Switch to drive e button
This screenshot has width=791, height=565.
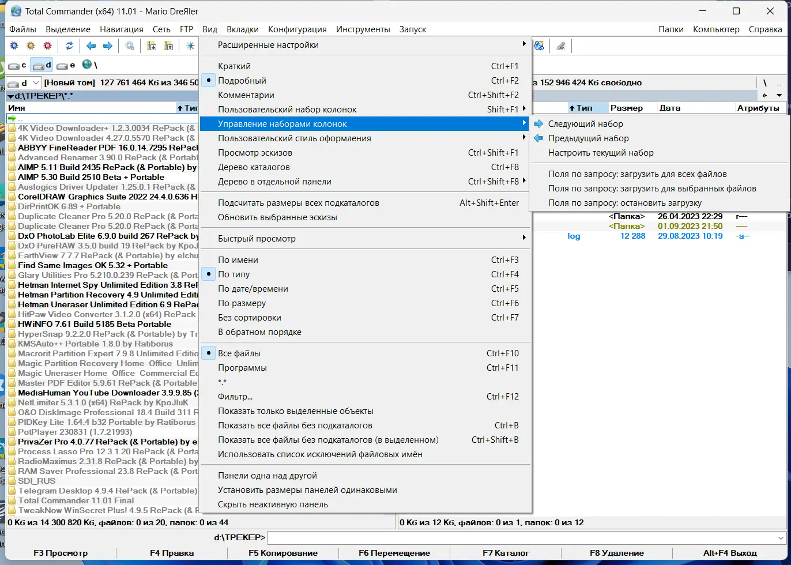point(66,65)
